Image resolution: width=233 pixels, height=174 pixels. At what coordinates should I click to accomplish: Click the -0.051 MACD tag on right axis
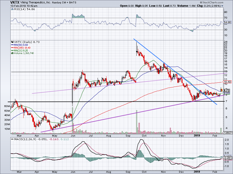pos(228,158)
